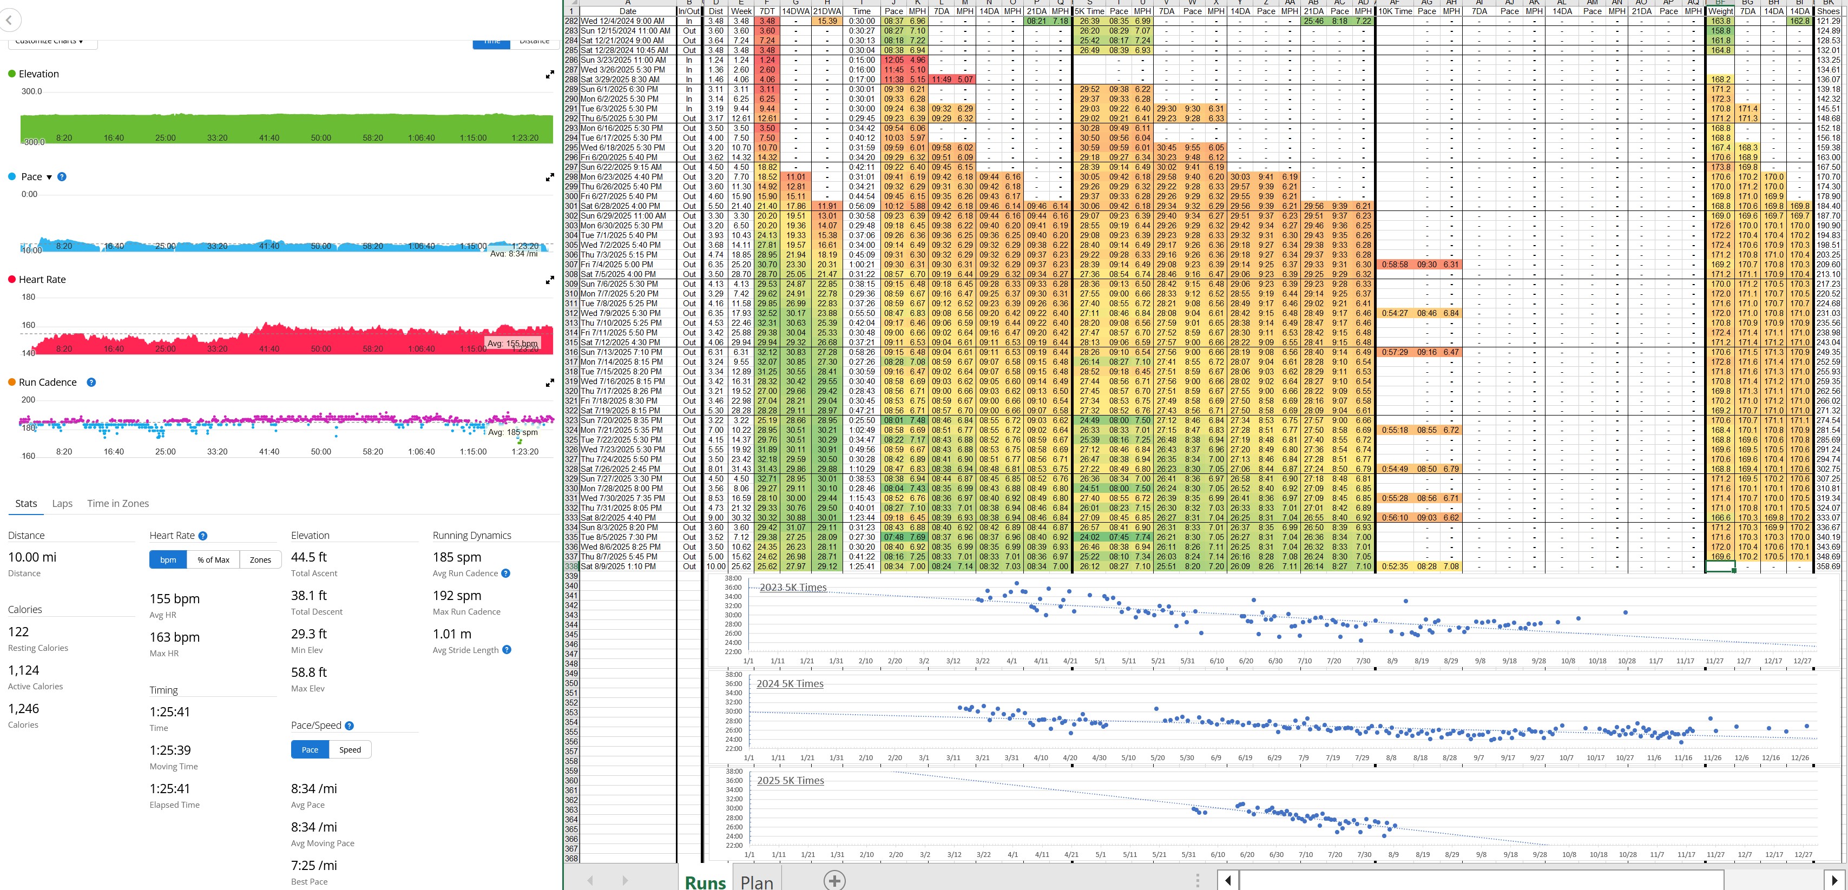Click the '10.00 mi' distance value
Image resolution: width=1848 pixels, height=890 pixels.
[x=32, y=557]
